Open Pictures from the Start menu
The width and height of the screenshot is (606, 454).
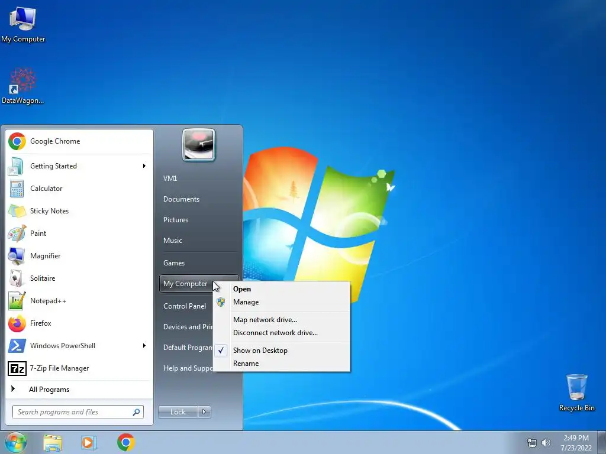[x=176, y=220]
